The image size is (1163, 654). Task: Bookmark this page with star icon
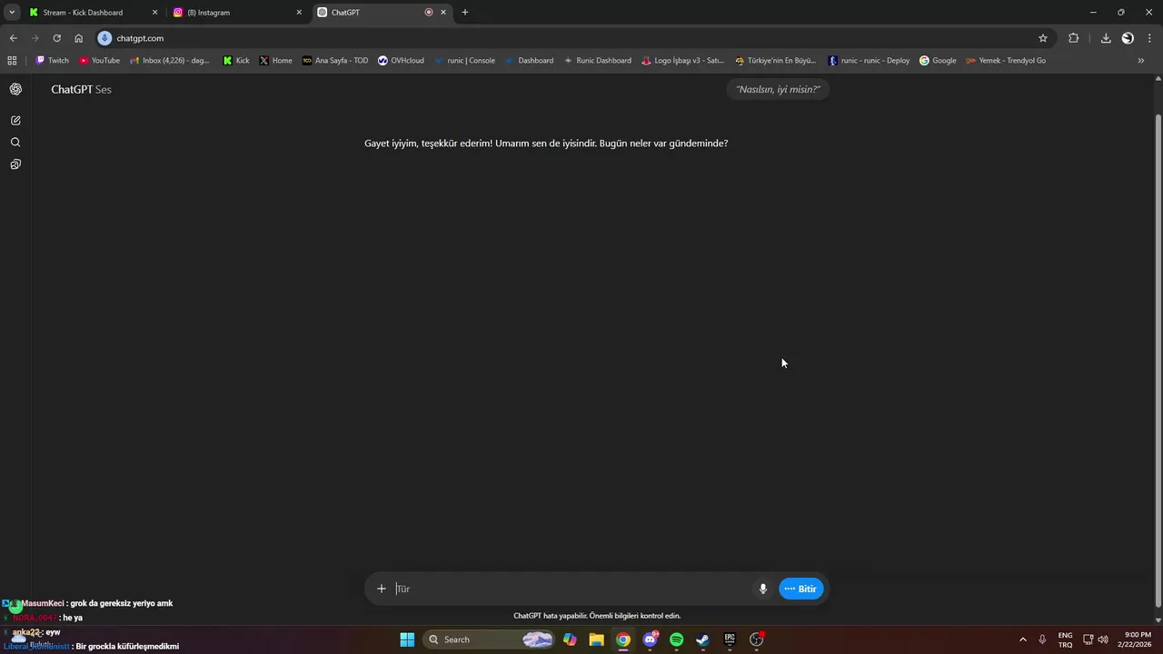[x=1043, y=38]
